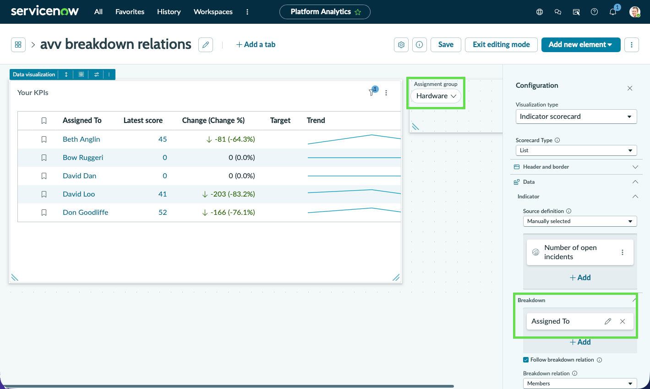This screenshot has width=650, height=389.
Task: Open the sidebar discussions chat icon
Action: click(x=558, y=12)
